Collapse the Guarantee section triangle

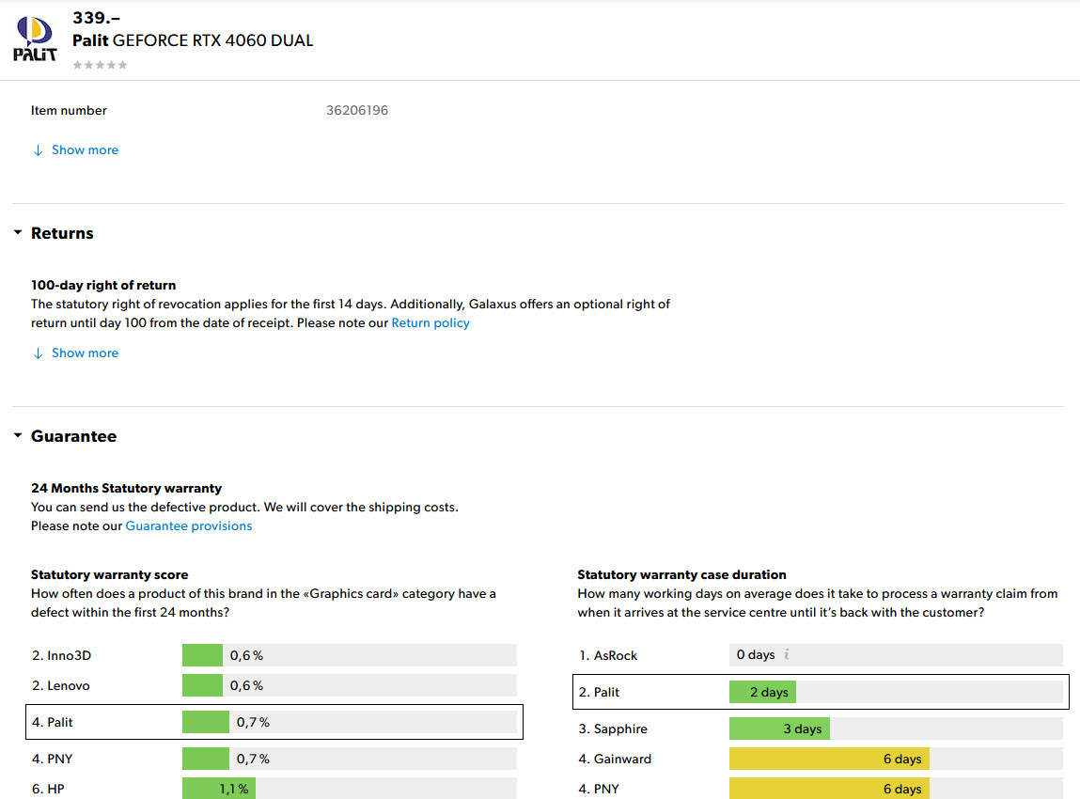tap(18, 436)
